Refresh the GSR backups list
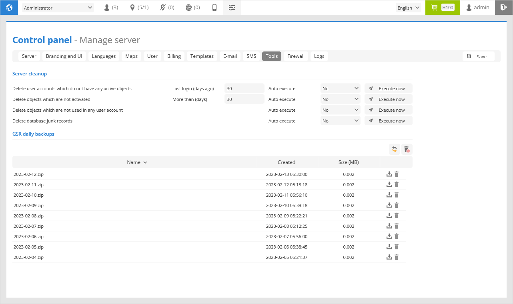The height and width of the screenshot is (304, 513). click(x=395, y=149)
